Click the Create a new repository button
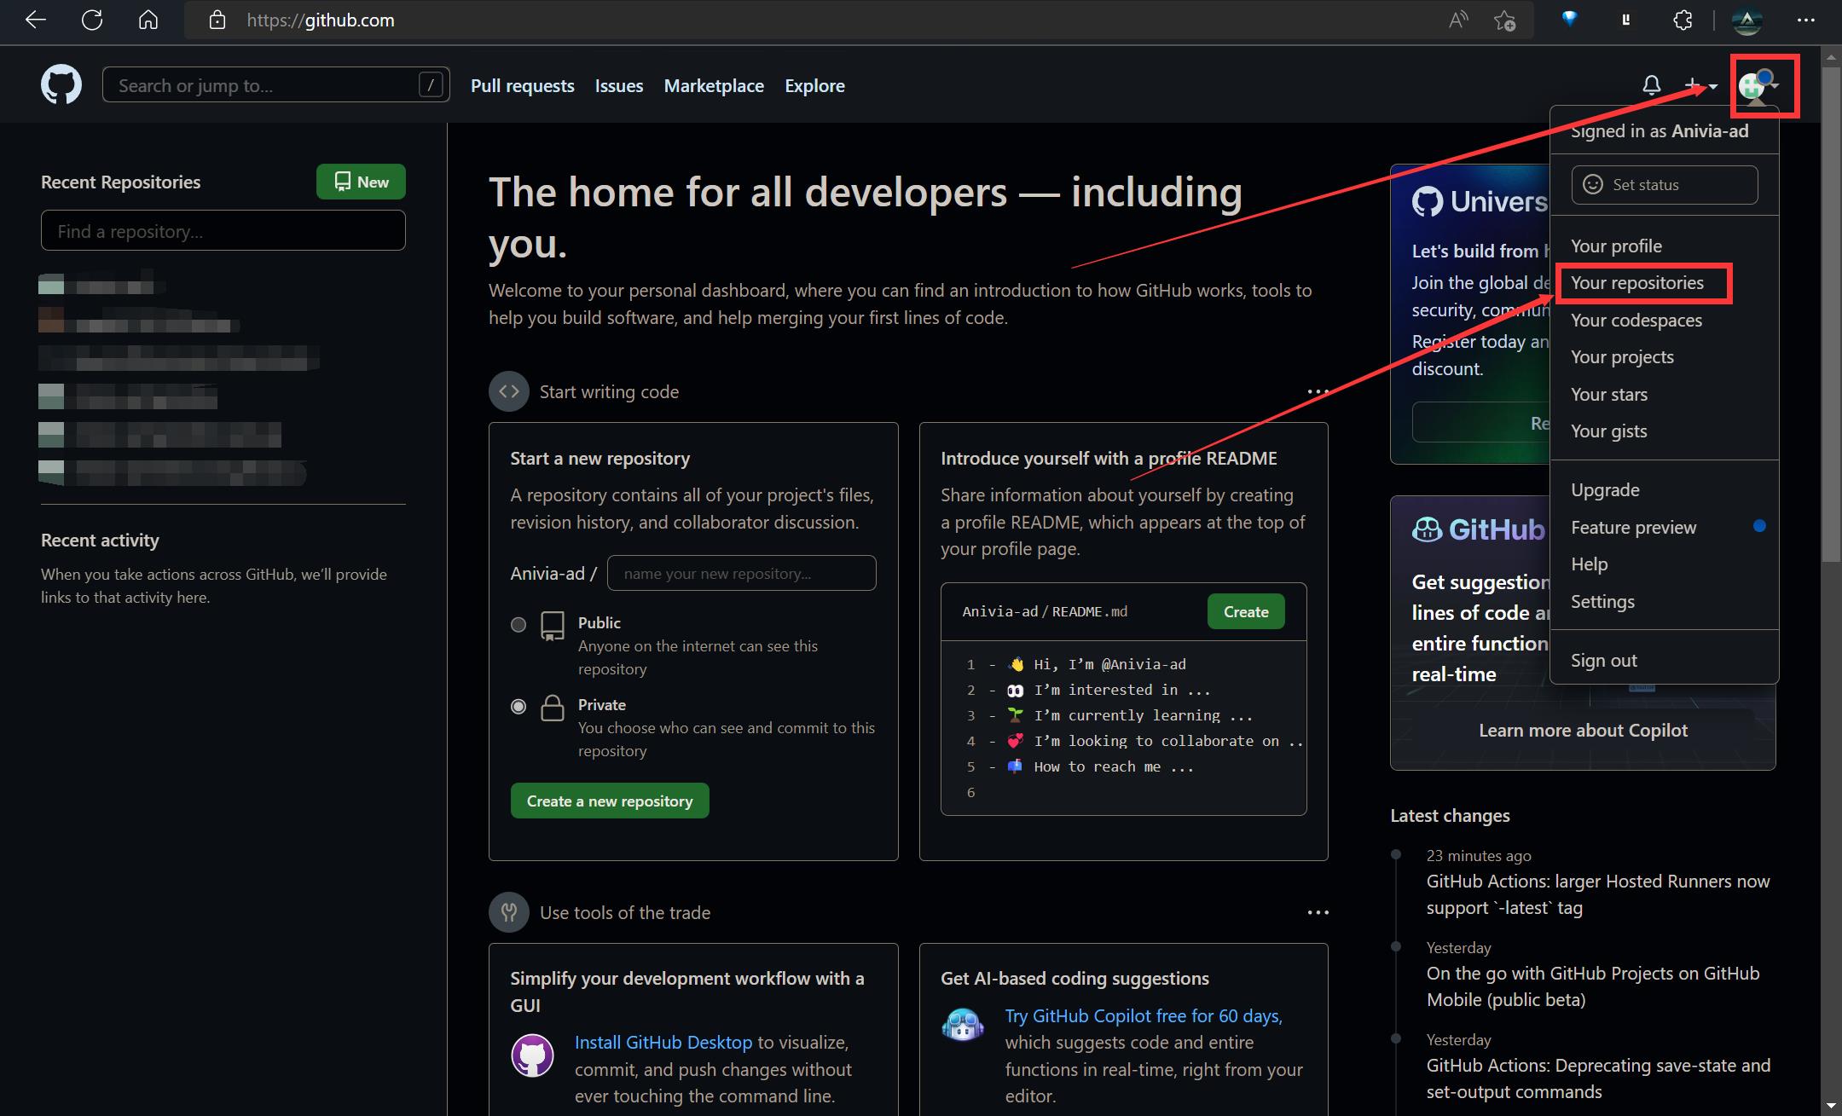This screenshot has width=1842, height=1116. (610, 801)
